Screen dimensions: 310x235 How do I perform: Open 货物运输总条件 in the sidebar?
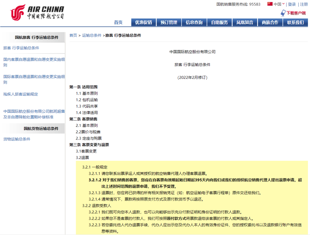(17, 139)
